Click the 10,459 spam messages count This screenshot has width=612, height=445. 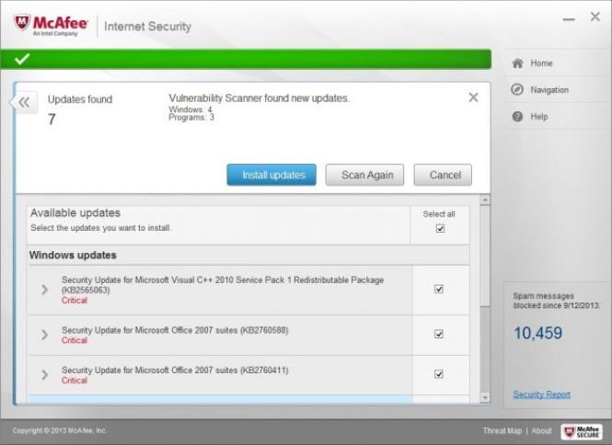537,333
